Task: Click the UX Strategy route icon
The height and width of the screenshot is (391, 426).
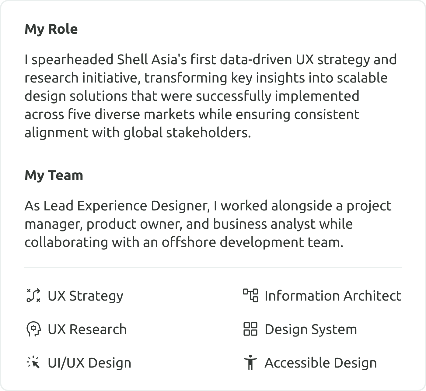Action: [x=33, y=295]
